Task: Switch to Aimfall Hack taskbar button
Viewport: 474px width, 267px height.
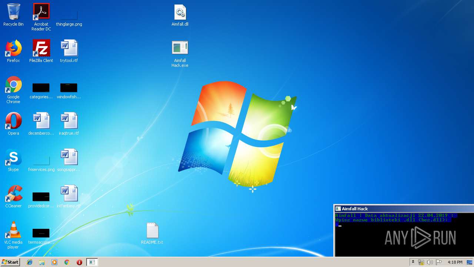Action: coord(92,262)
